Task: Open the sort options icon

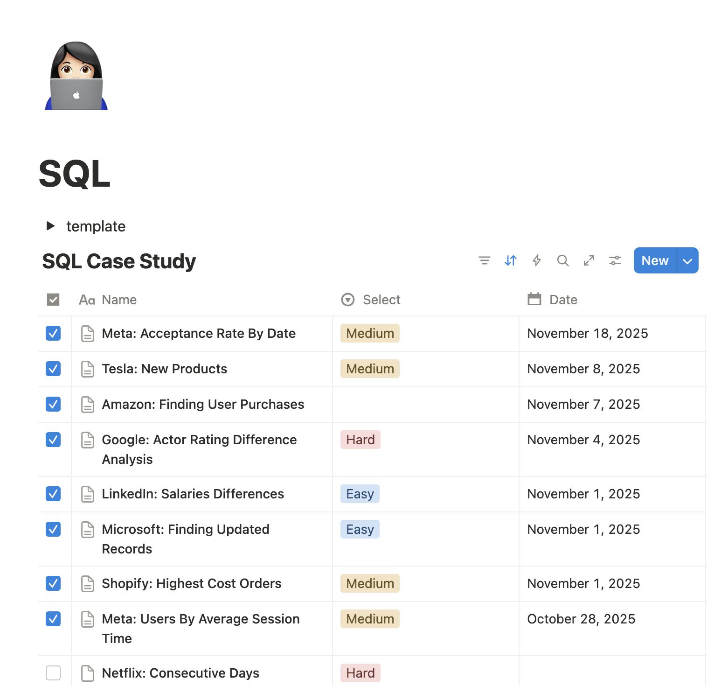Action: [x=511, y=260]
